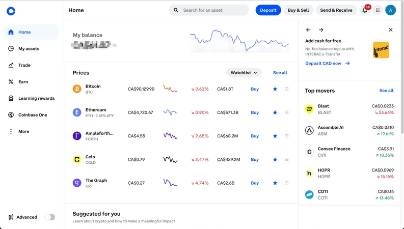Viewport: 404px width, 229px height.
Task: Click Buy for Bitcoin
Action: point(255,89)
